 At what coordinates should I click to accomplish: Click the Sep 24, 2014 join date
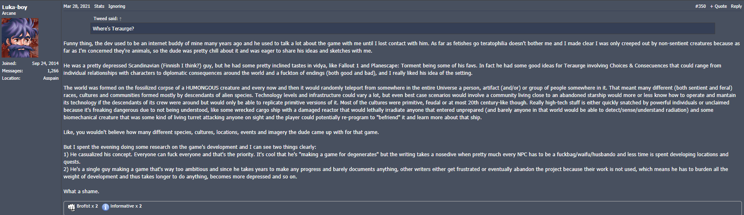[x=45, y=63]
